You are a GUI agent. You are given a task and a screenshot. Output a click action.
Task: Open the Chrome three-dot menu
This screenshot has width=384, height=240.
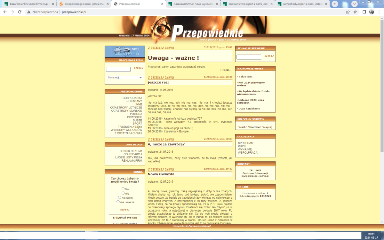[x=379, y=12]
